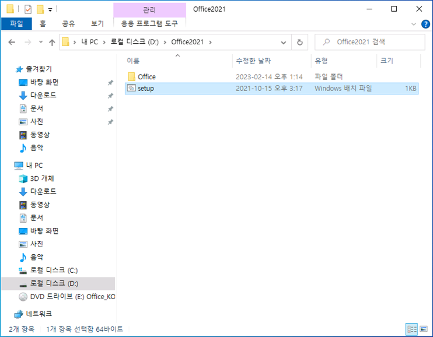Click pin icon beside 사진 in 즐겨찾기
Screen dimensions: 433x337
[x=110, y=122]
